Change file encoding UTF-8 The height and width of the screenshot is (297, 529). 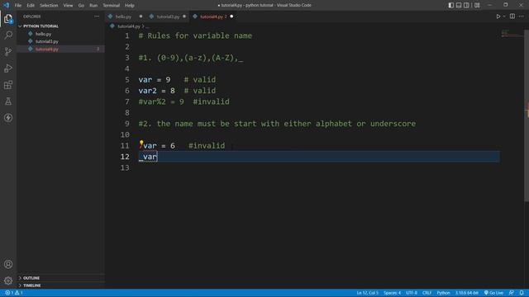tap(412, 293)
